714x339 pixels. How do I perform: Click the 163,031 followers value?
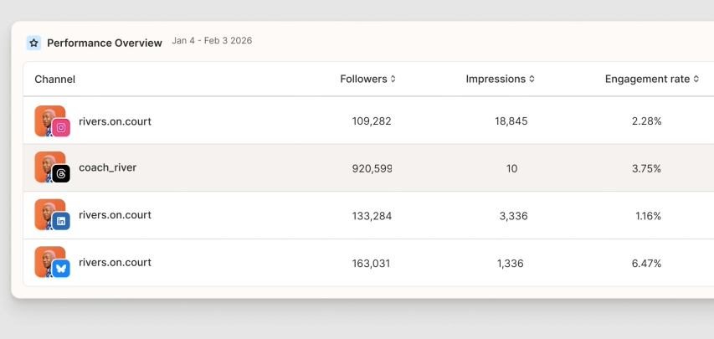tap(371, 264)
